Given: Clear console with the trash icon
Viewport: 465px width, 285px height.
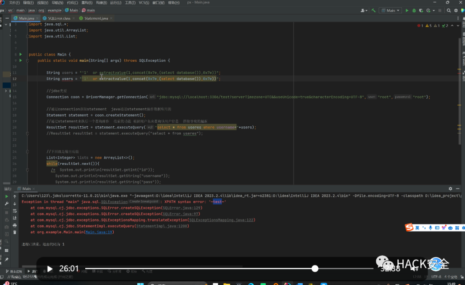Looking at the screenshot, I should pyautogui.click(x=15, y=232).
